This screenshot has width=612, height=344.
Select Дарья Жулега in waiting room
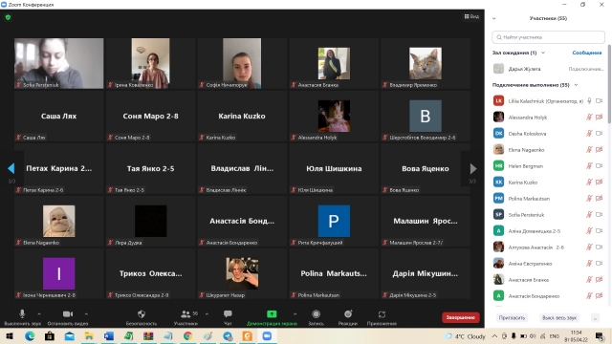[x=548, y=69]
